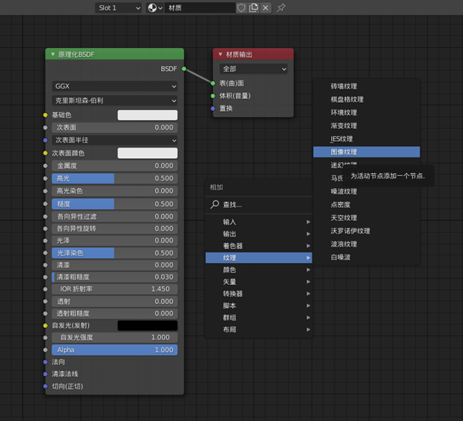Toggle fake user shield icon
The width and height of the screenshot is (463, 421).
tap(241, 8)
